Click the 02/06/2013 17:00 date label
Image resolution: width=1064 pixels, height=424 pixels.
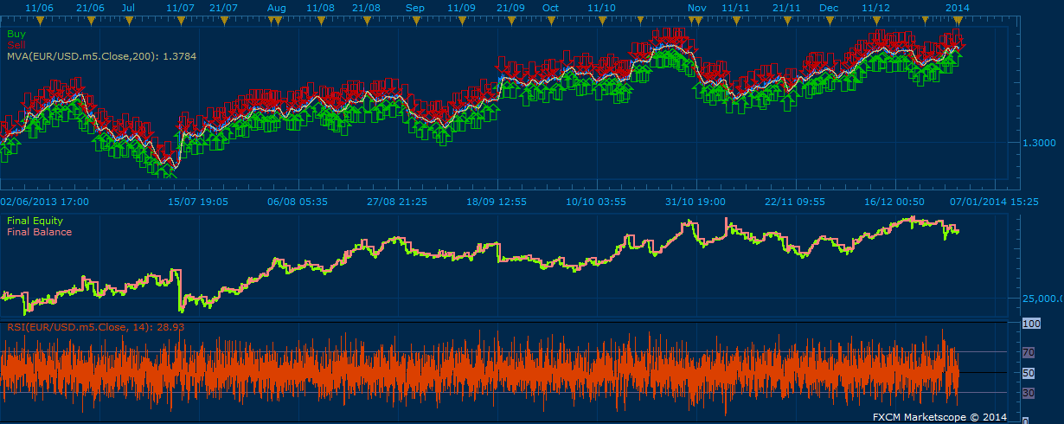pyautogui.click(x=44, y=201)
